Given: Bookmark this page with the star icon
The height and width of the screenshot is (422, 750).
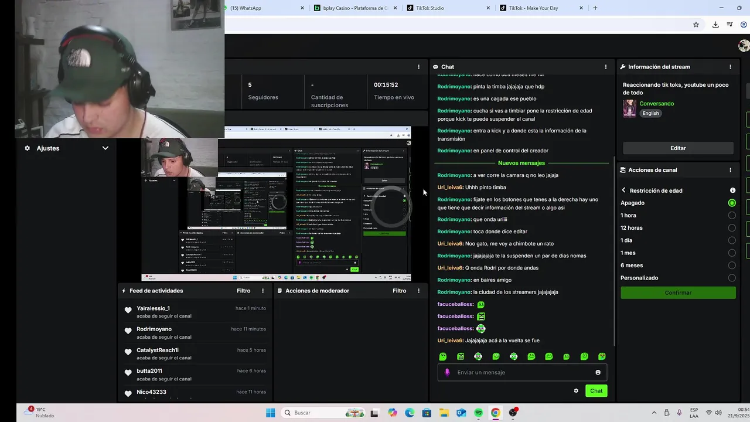Looking at the screenshot, I should 696,25.
